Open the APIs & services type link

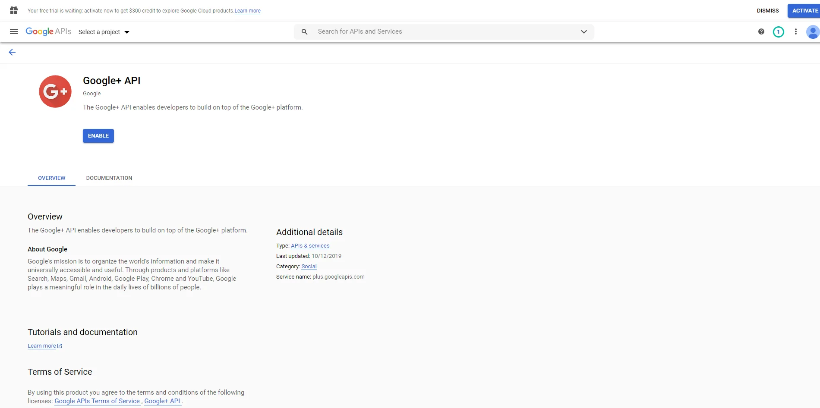[x=310, y=246]
